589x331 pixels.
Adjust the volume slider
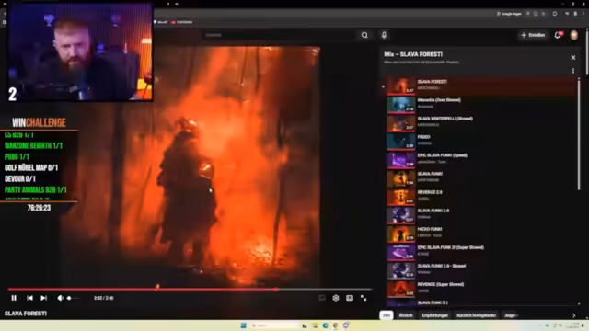tap(73, 298)
